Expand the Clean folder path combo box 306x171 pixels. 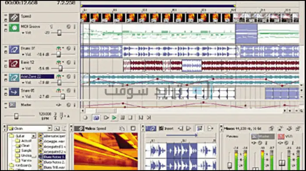[50, 128]
